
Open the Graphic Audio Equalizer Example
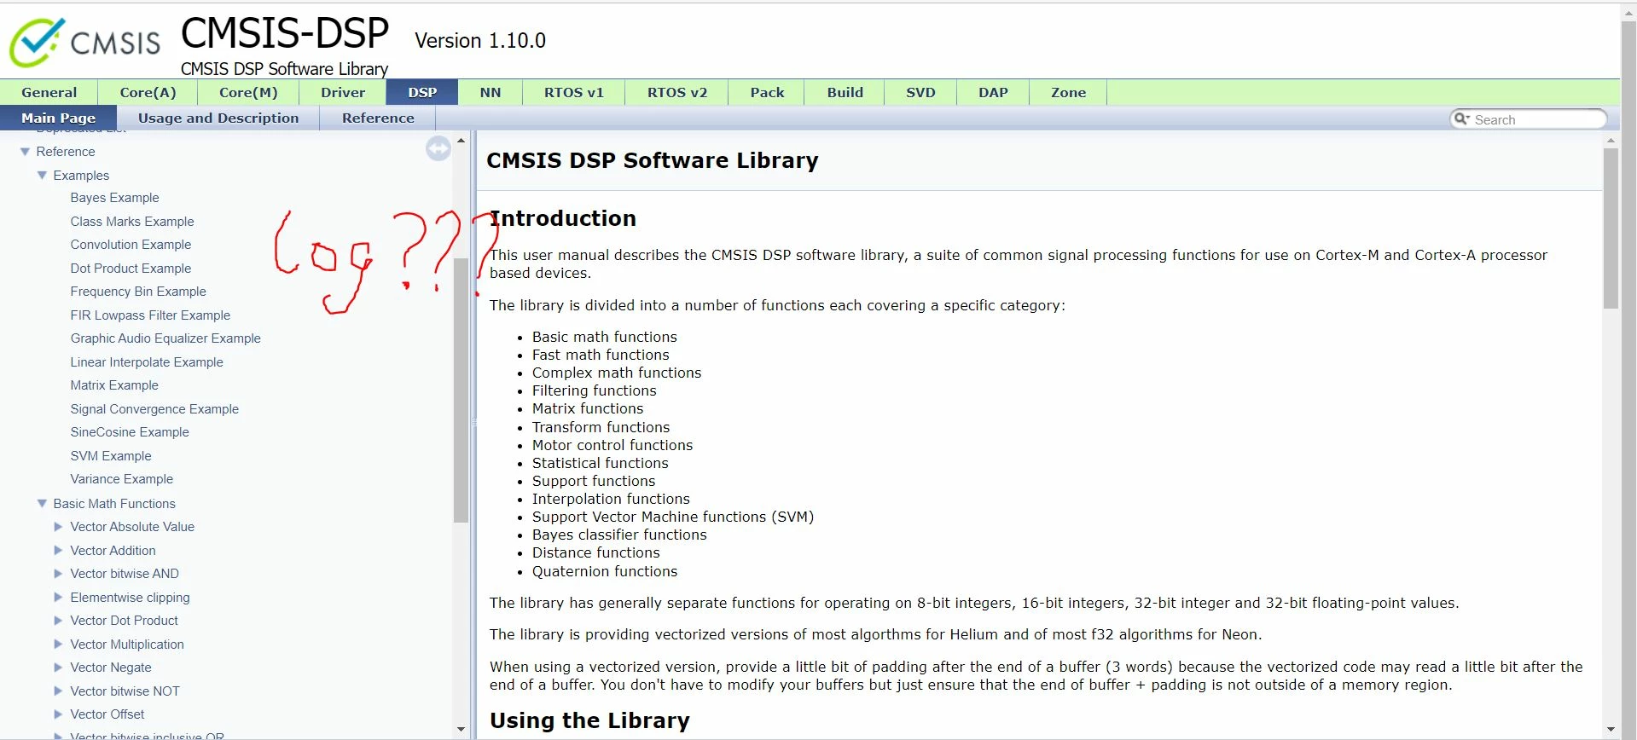(165, 338)
